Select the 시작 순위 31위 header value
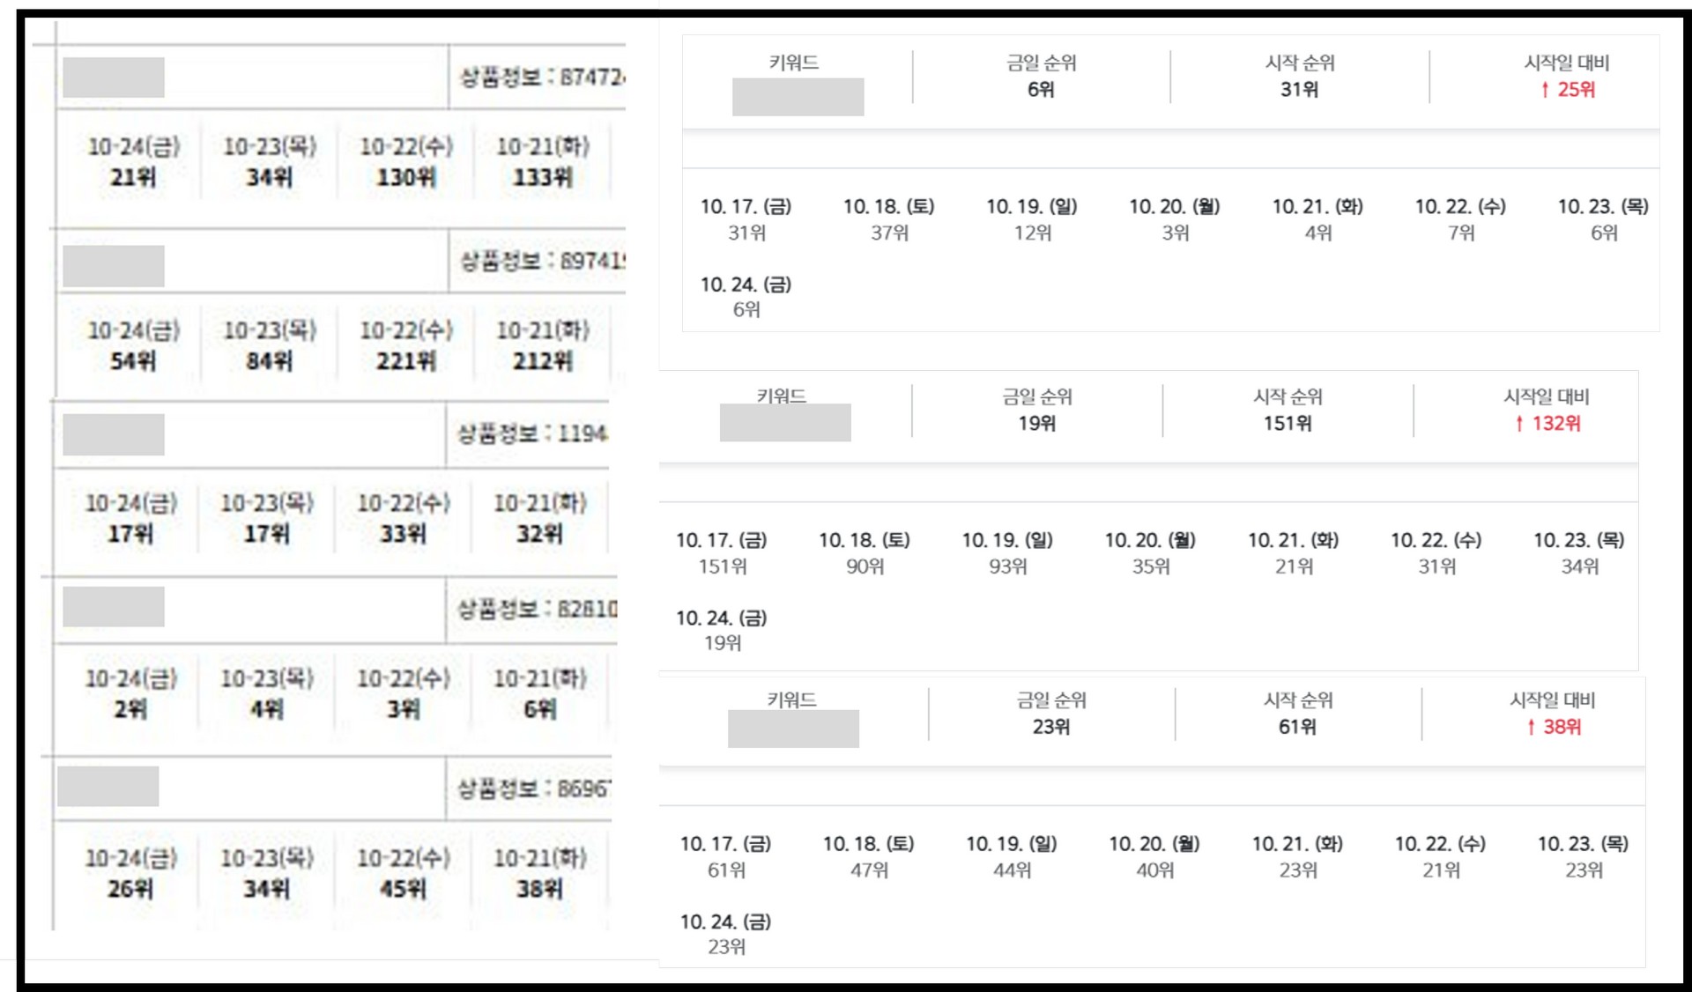Viewport: 1692px width, 992px height. 1299,89
